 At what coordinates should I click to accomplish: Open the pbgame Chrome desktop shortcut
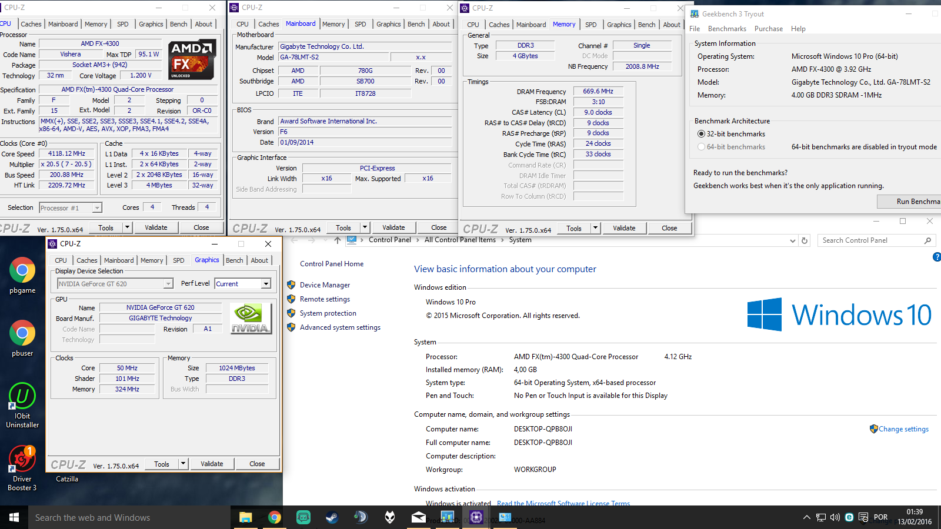point(22,276)
